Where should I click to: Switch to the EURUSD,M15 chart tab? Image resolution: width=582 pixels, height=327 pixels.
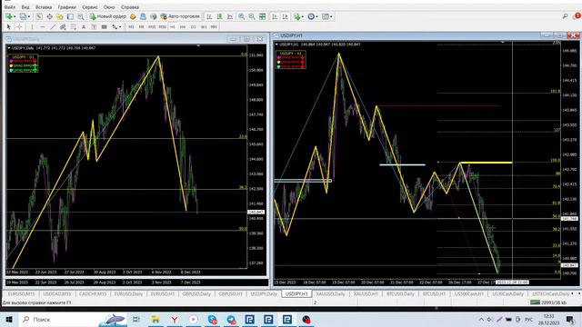(22, 293)
